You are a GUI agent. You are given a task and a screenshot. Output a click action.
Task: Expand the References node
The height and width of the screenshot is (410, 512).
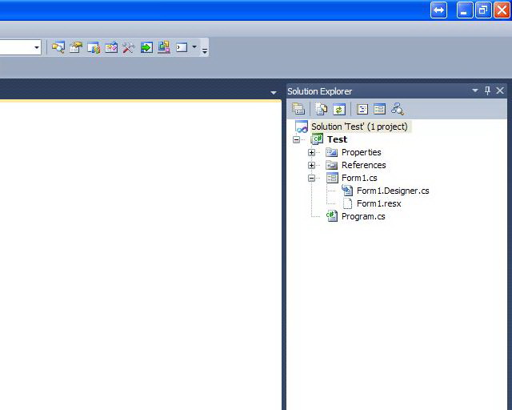[x=311, y=165]
